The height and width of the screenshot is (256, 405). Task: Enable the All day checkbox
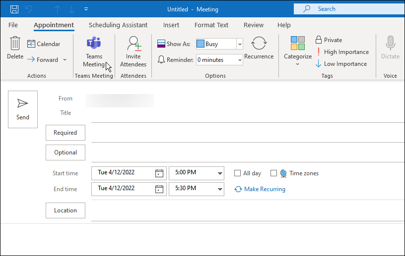click(238, 173)
